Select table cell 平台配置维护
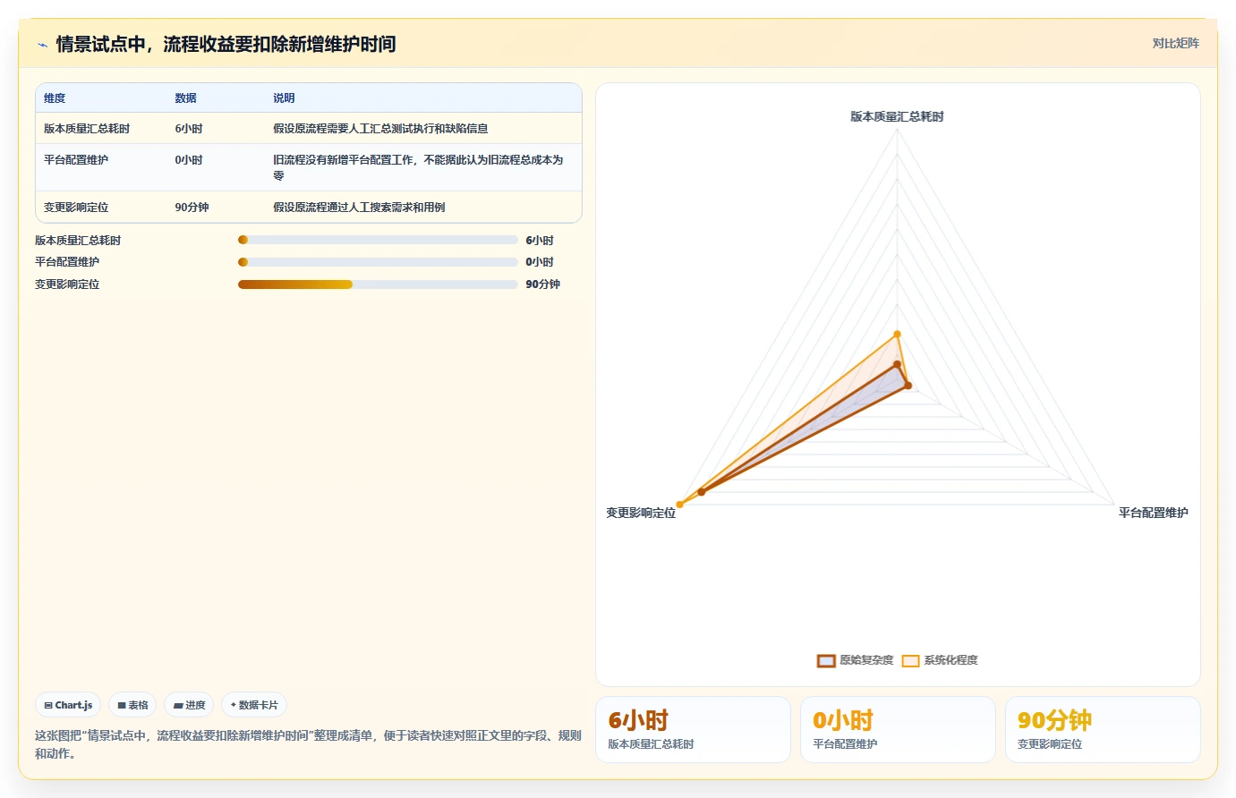 click(x=76, y=160)
